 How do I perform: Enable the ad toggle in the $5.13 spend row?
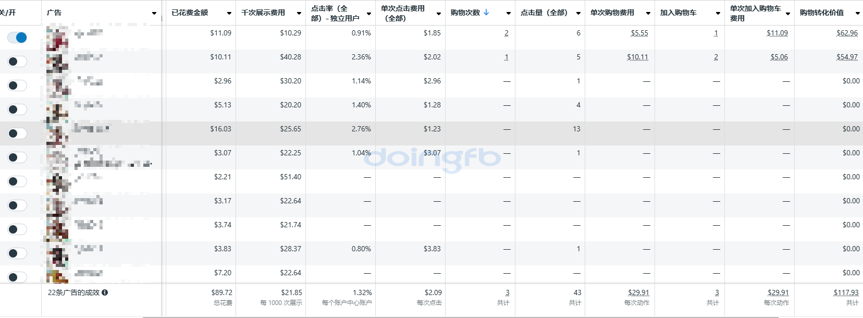tap(17, 109)
